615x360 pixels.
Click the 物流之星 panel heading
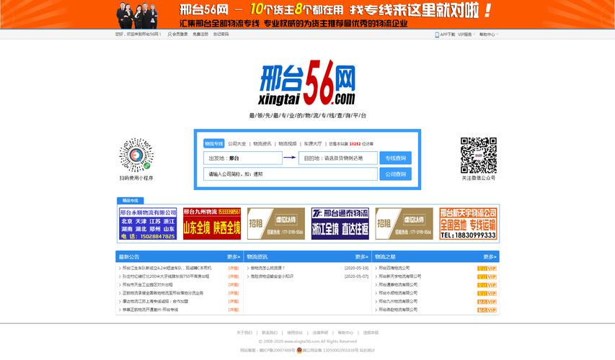click(385, 257)
